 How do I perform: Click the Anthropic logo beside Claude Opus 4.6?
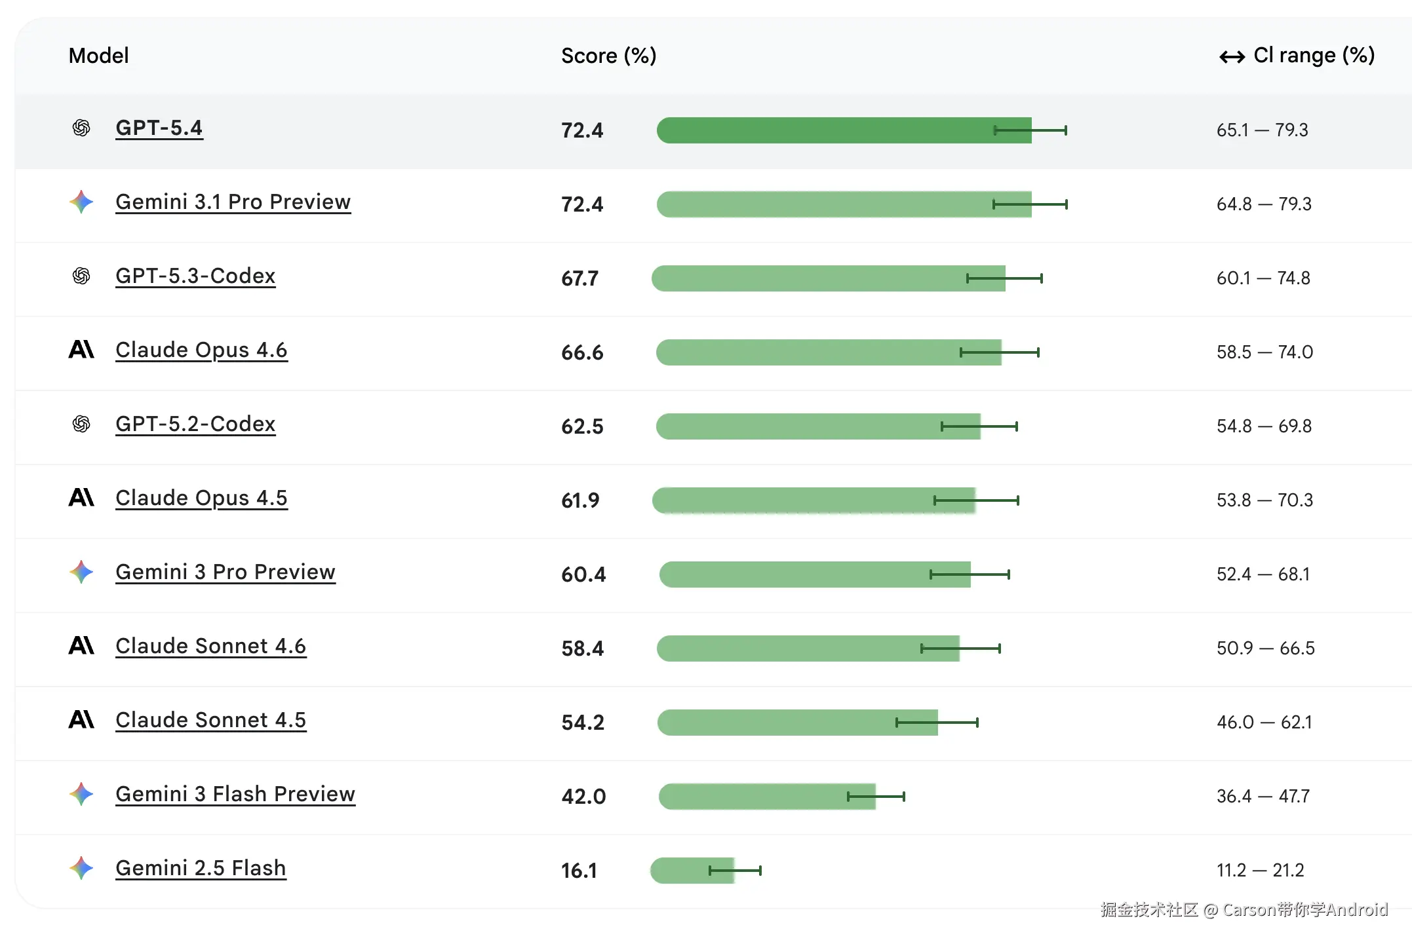81,350
